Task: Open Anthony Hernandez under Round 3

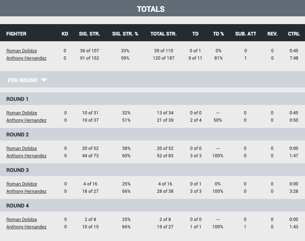Action: [x=26, y=191]
